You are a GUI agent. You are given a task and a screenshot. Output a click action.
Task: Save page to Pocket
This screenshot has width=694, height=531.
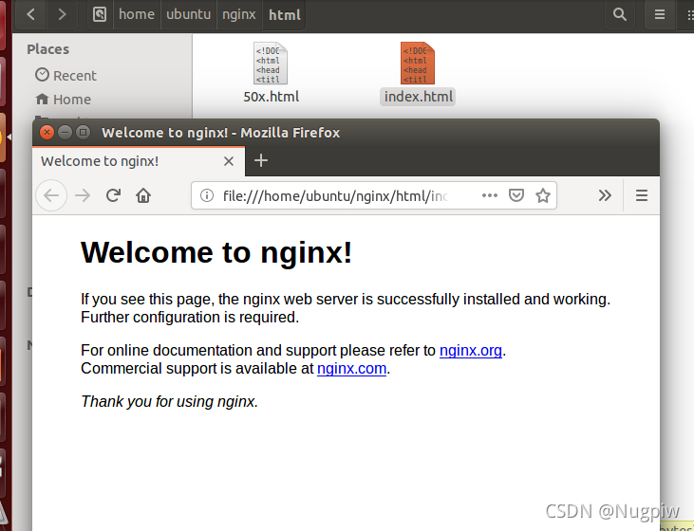click(516, 195)
